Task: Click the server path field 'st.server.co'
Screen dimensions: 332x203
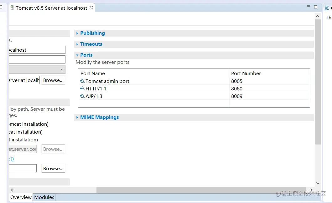Action: pyautogui.click(x=23, y=149)
